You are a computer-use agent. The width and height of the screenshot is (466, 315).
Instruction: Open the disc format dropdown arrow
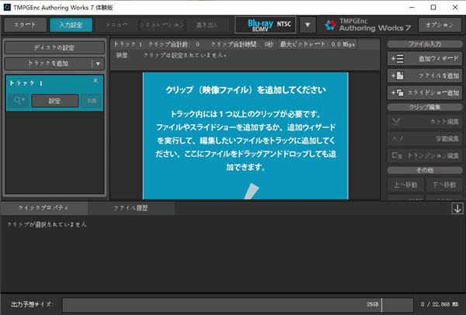308,25
